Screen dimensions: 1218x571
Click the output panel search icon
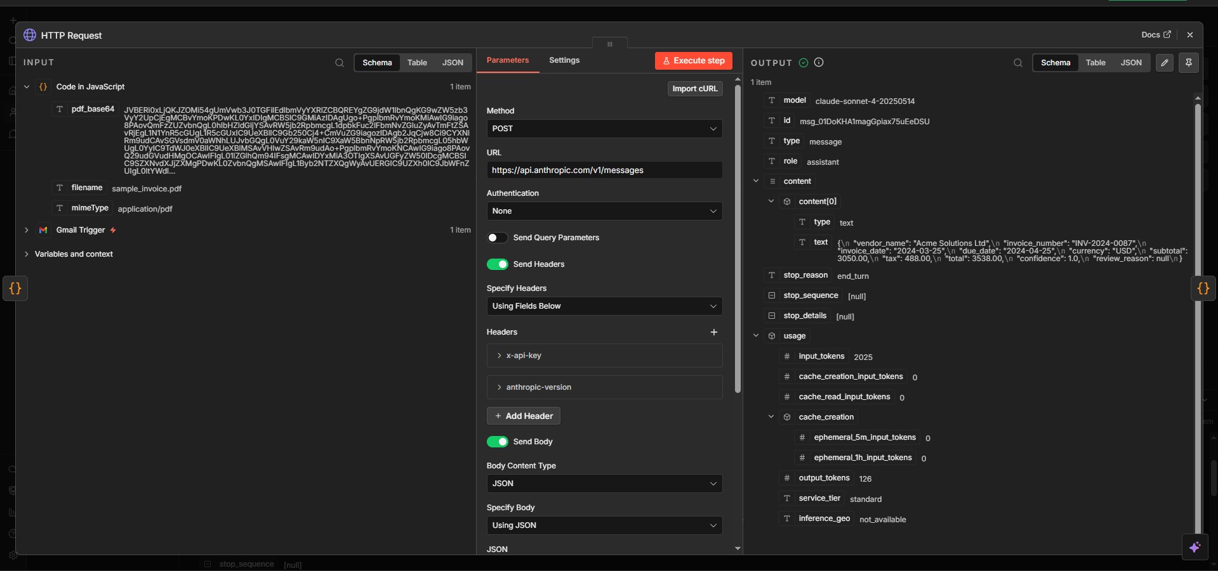tap(1018, 63)
